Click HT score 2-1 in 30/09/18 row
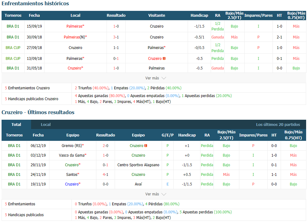This screenshot has width=308, height=223. [x=279, y=37]
